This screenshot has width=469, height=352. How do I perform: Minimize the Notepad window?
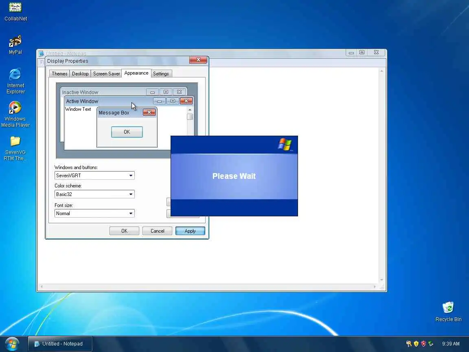(351, 53)
